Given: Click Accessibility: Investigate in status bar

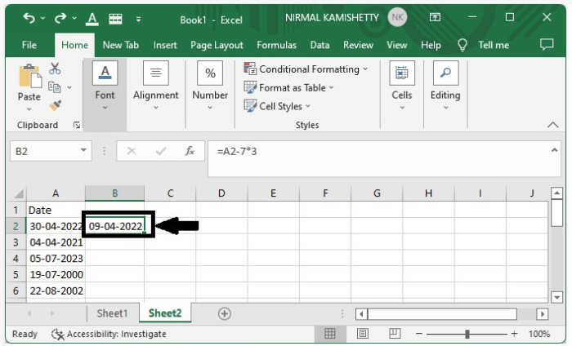Looking at the screenshot, I should point(109,334).
